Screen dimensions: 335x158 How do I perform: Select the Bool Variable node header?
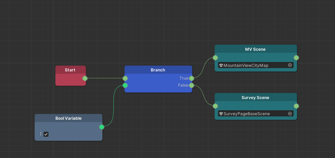pyautogui.click(x=69, y=118)
